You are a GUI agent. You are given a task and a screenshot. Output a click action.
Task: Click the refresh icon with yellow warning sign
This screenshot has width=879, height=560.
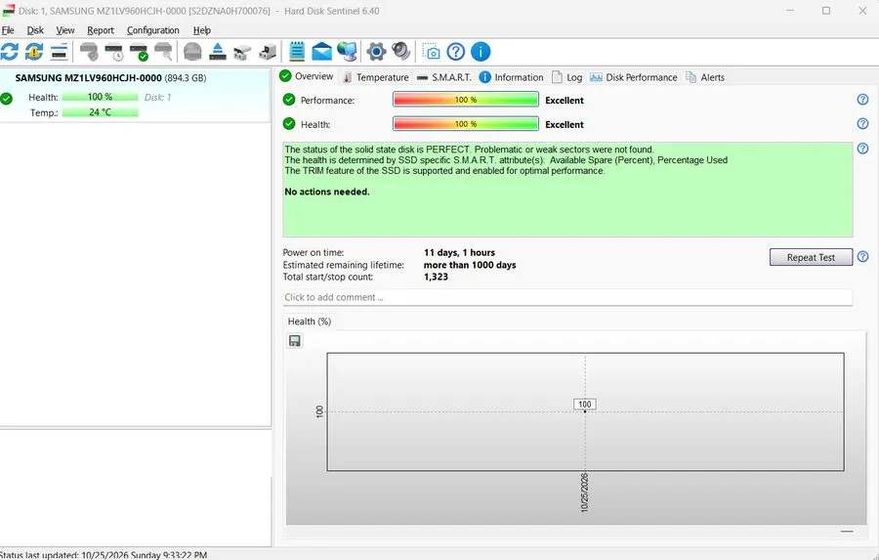coord(34,52)
